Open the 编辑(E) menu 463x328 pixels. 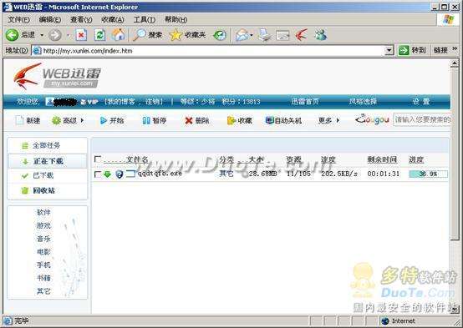(50, 20)
